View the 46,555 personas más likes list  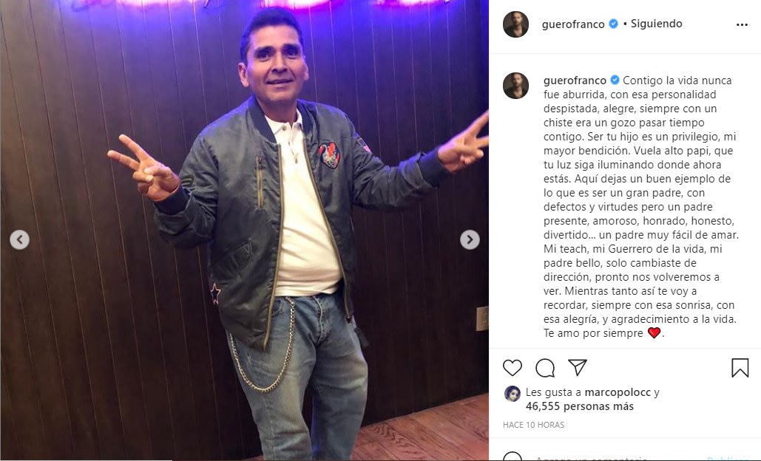pos(580,406)
